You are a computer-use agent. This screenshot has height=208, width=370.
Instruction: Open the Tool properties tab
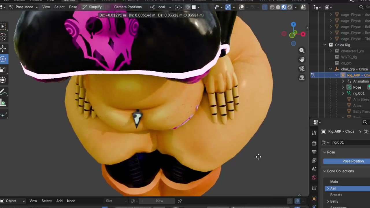tap(314, 133)
